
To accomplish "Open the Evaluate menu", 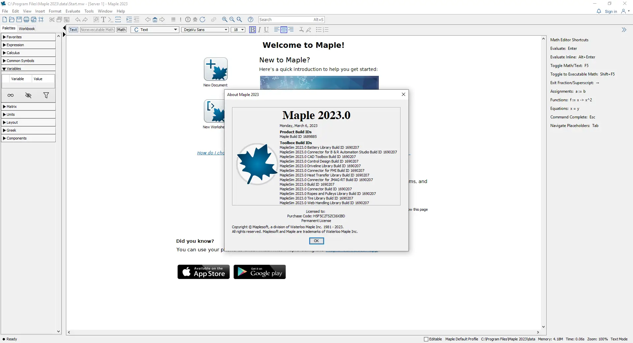I will click(x=73, y=11).
